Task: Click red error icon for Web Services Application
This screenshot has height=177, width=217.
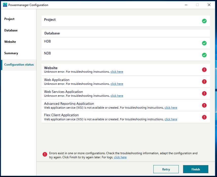Action: coord(204,93)
